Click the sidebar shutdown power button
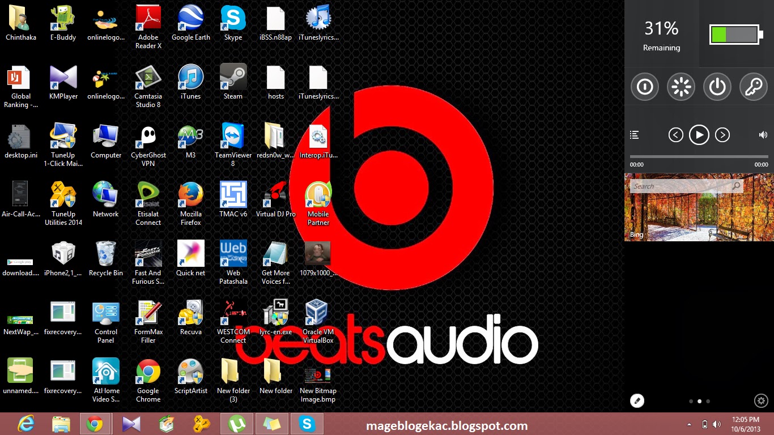 click(717, 87)
